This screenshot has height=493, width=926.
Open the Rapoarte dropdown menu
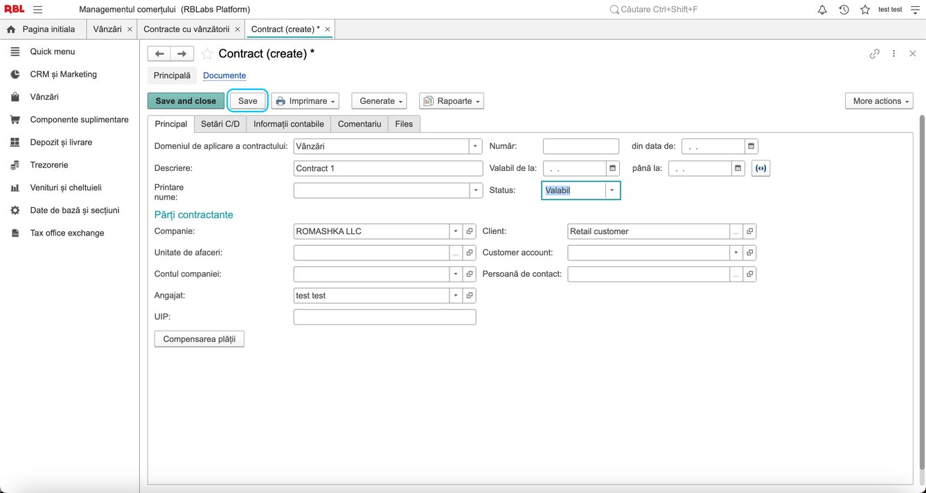pyautogui.click(x=452, y=101)
